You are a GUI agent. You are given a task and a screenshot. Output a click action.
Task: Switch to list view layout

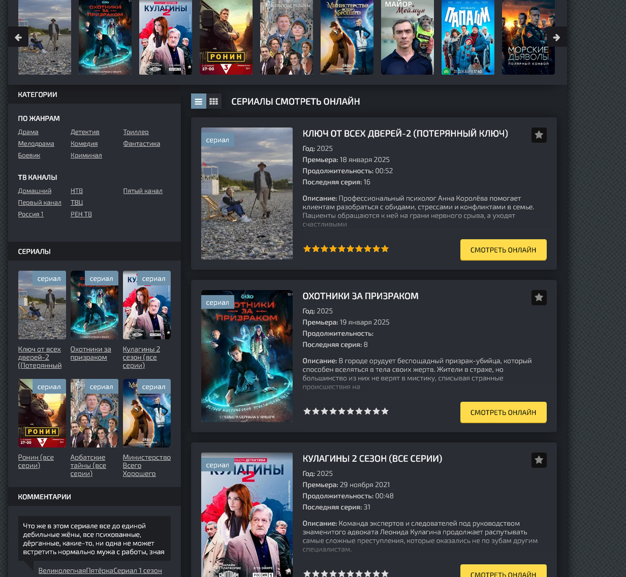(198, 102)
